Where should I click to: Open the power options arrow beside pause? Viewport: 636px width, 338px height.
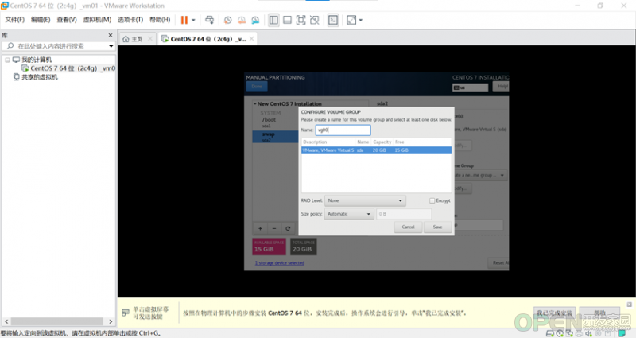tap(193, 20)
